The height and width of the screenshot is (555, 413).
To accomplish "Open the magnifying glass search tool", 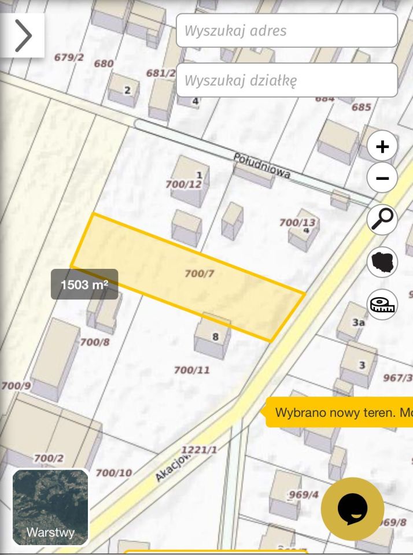I will 382,220.
